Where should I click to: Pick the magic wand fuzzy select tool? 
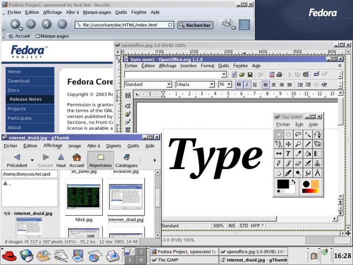tap(308, 135)
